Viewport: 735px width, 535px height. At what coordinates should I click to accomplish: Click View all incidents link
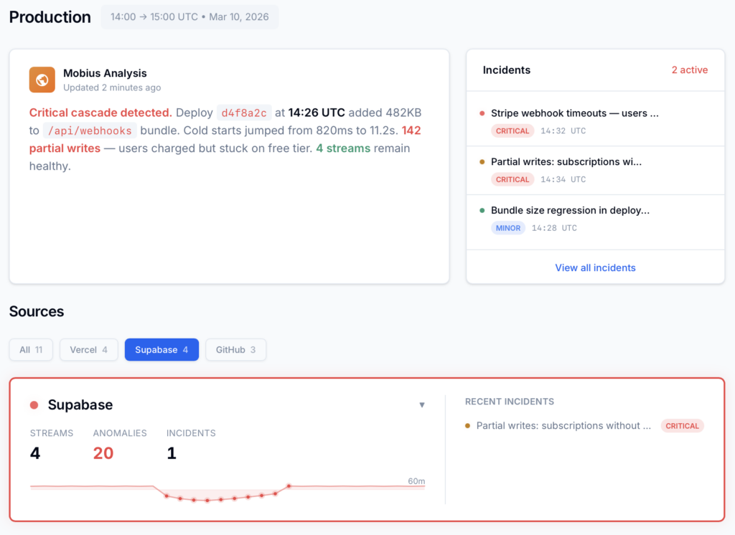pyautogui.click(x=595, y=267)
